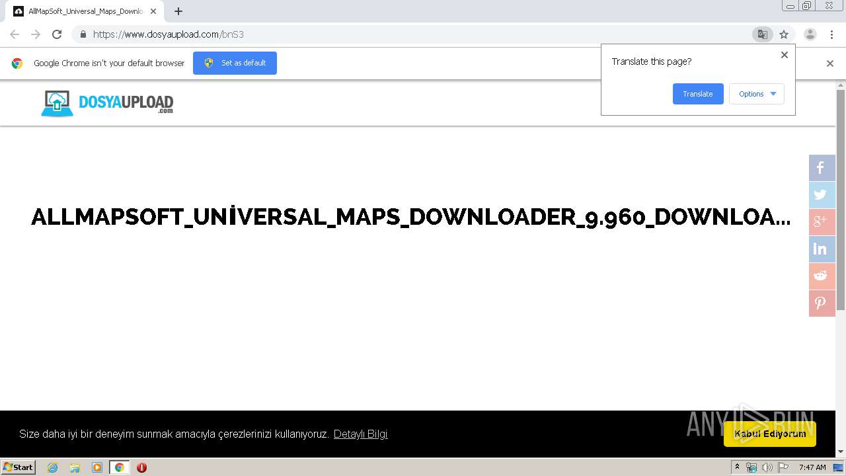Select Chrome in the taskbar
846x476 pixels.
(x=119, y=467)
